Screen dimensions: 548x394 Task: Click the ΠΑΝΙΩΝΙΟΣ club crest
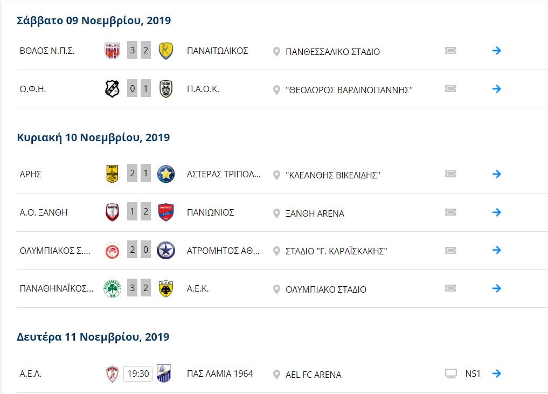(165, 212)
